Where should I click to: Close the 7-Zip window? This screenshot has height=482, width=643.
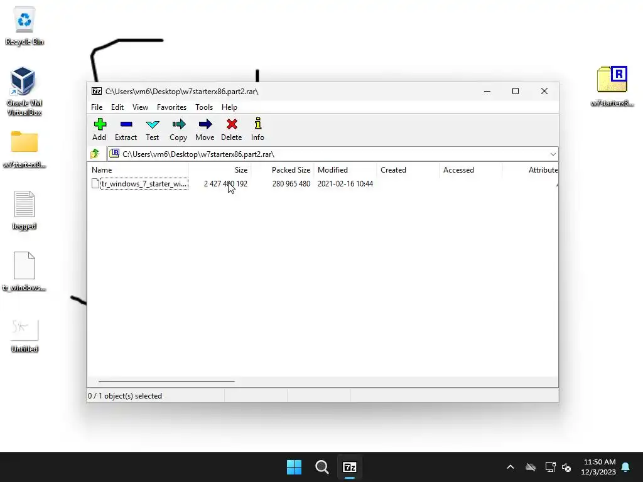pyautogui.click(x=544, y=92)
